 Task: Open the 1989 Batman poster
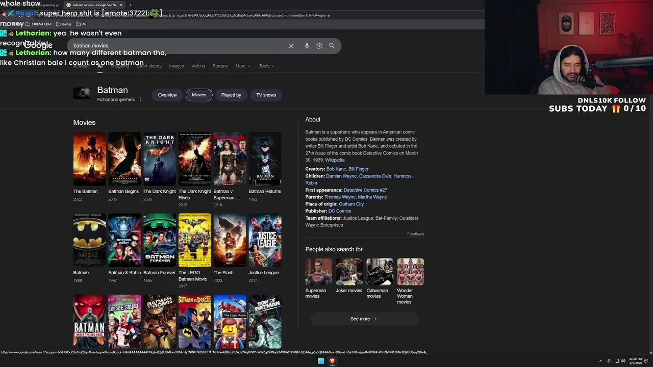[90, 240]
